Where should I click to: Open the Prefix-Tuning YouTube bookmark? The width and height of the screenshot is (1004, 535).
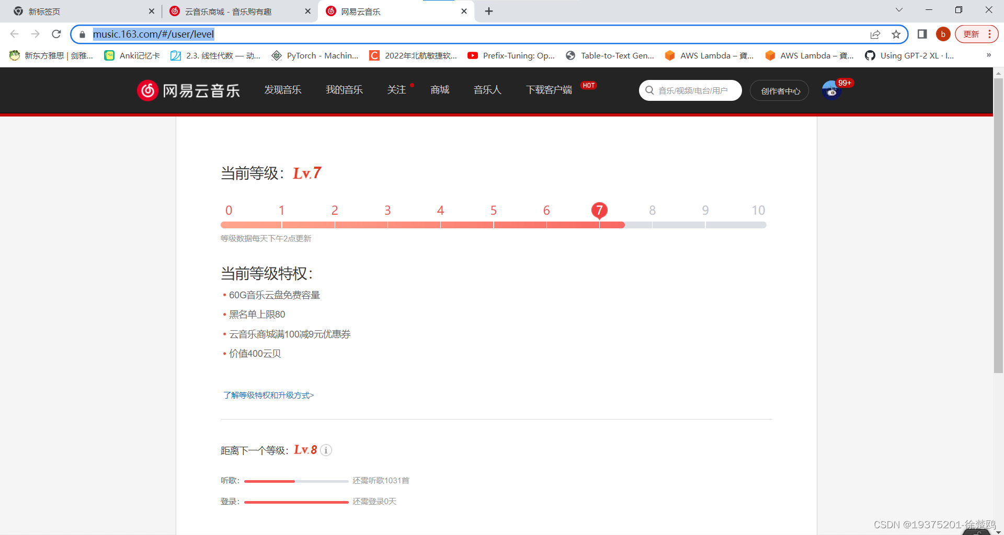[511, 55]
